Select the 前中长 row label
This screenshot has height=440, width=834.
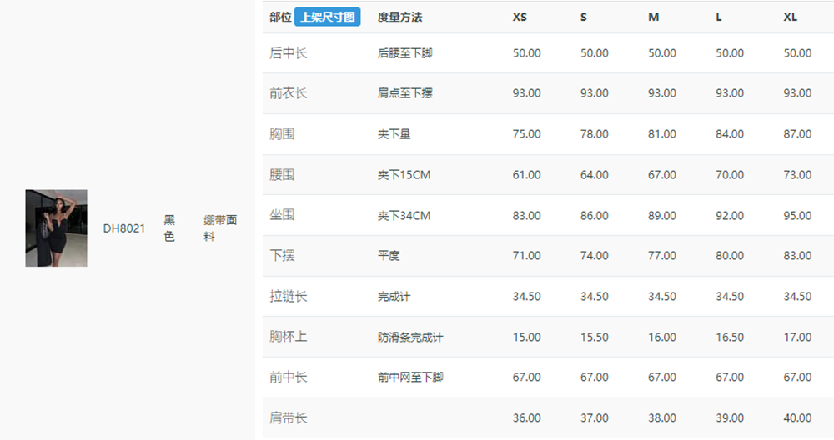[289, 377]
